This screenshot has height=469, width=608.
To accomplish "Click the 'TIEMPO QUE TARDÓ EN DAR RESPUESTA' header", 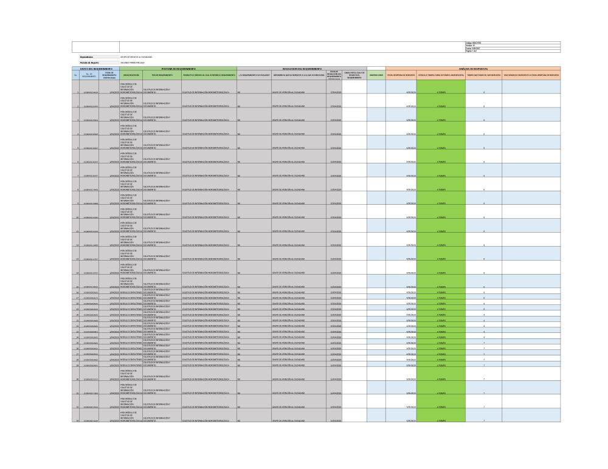I will [x=483, y=75].
